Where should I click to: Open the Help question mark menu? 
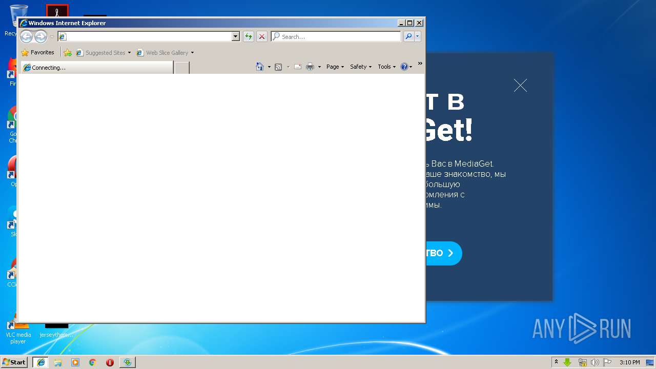406,67
